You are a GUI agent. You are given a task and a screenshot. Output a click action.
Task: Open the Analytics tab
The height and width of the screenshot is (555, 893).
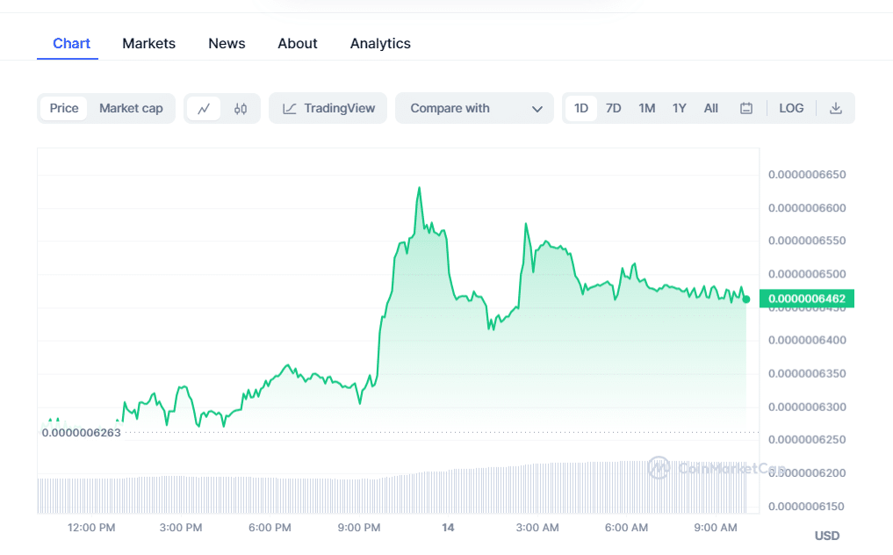coord(380,44)
